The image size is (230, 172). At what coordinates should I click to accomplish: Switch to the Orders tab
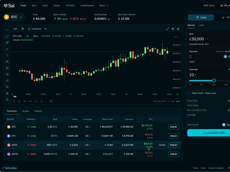click(x=26, y=111)
